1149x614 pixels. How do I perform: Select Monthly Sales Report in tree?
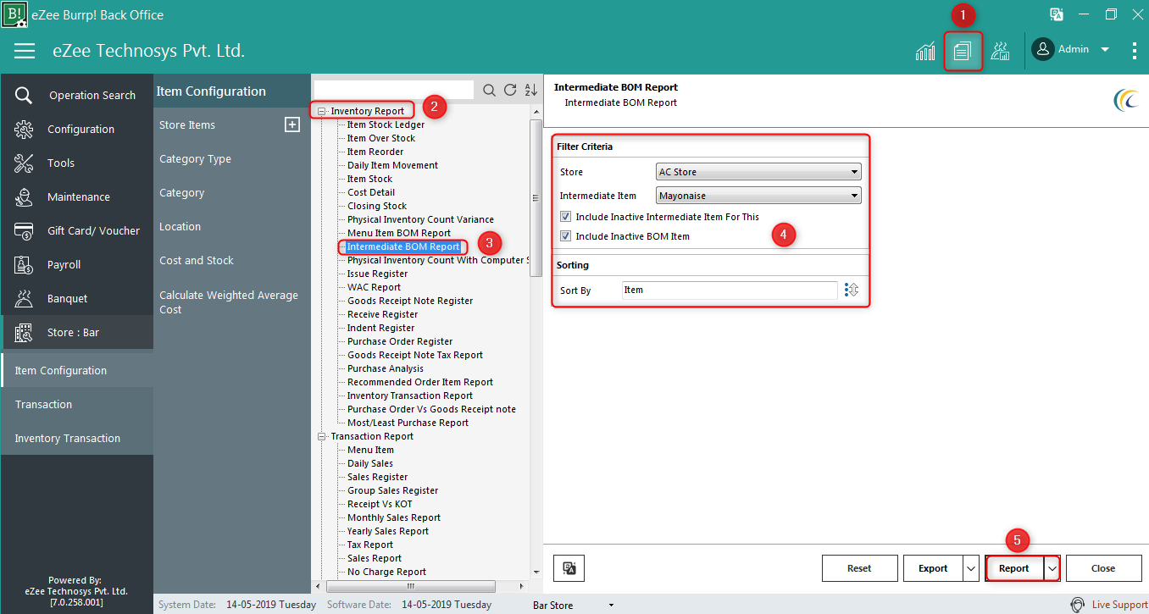click(x=394, y=517)
